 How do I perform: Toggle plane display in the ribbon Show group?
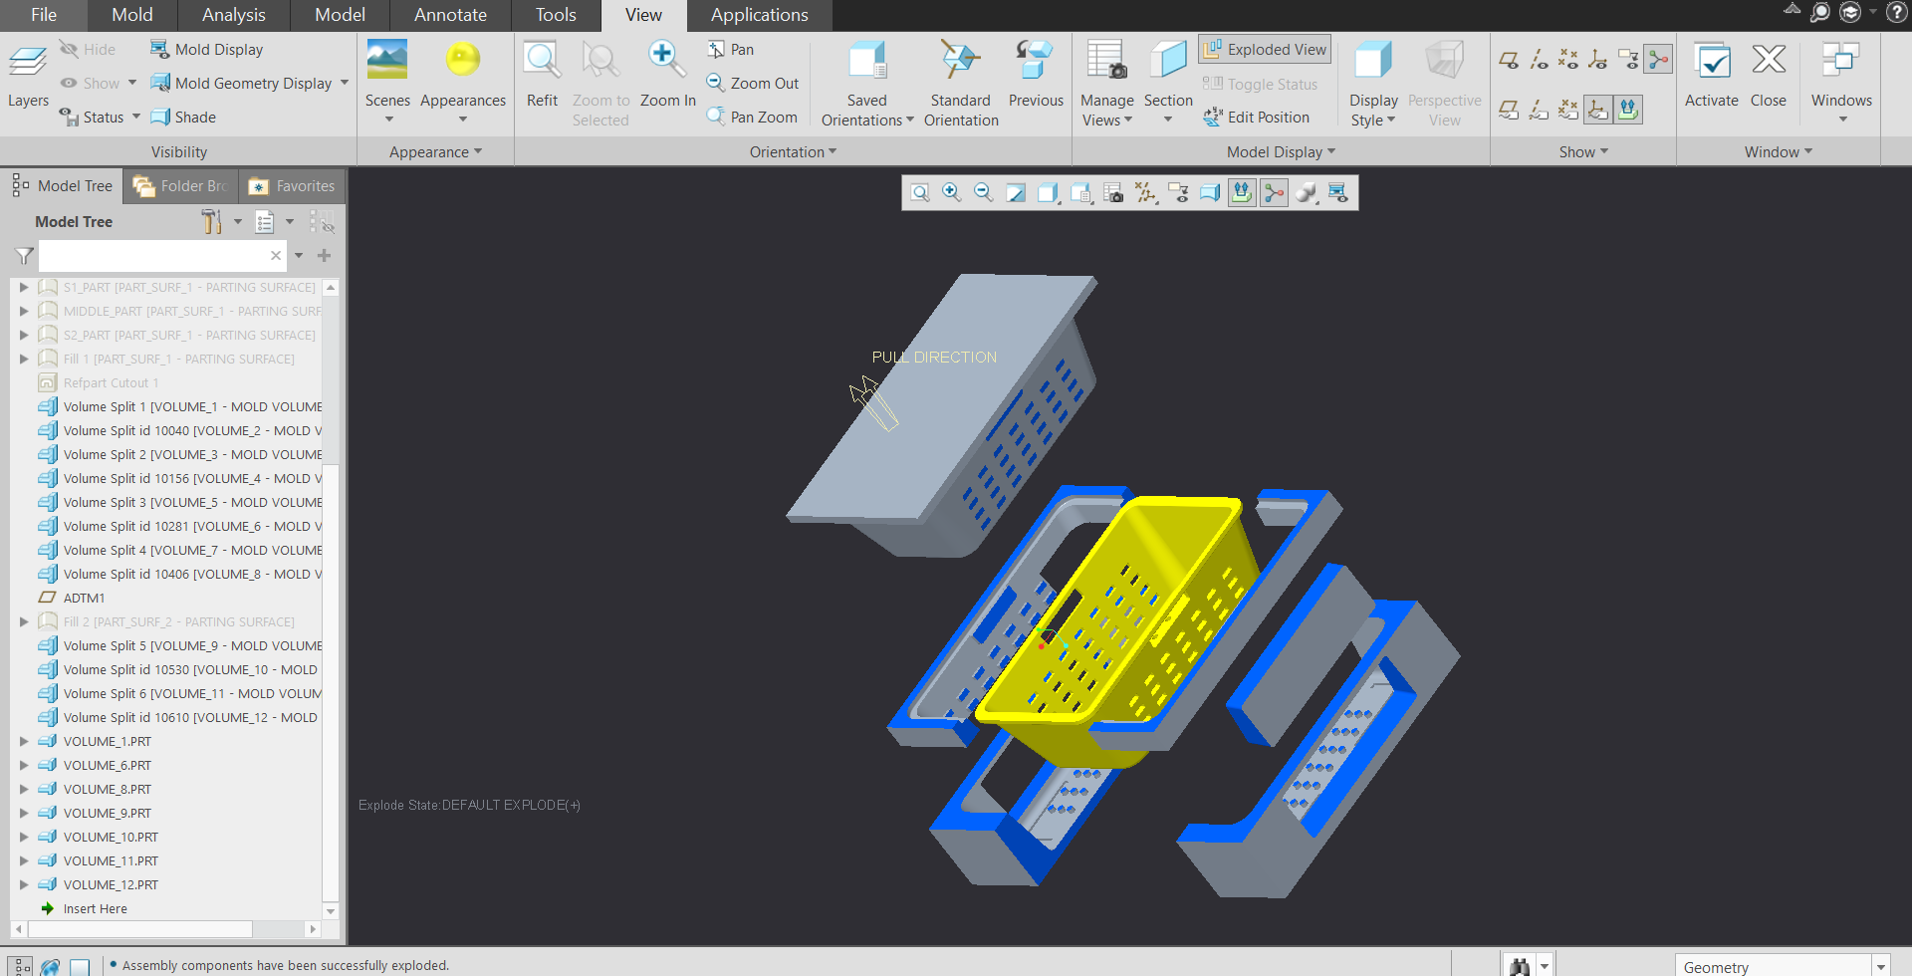click(1510, 60)
